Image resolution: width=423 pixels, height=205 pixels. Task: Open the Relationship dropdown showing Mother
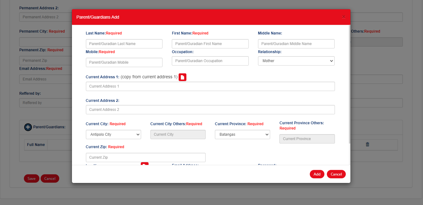(x=296, y=61)
